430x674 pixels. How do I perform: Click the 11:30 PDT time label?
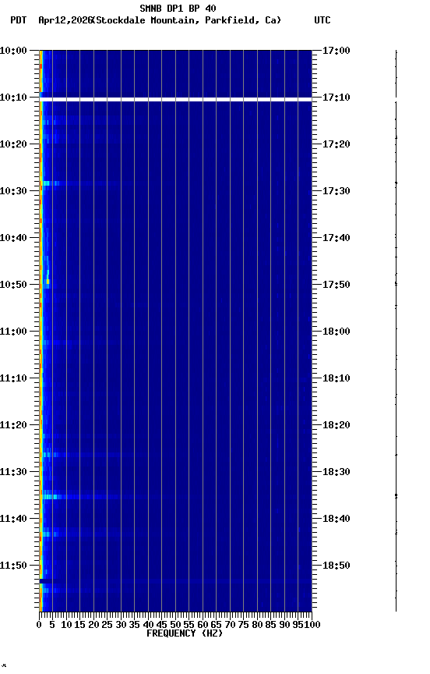13,472
